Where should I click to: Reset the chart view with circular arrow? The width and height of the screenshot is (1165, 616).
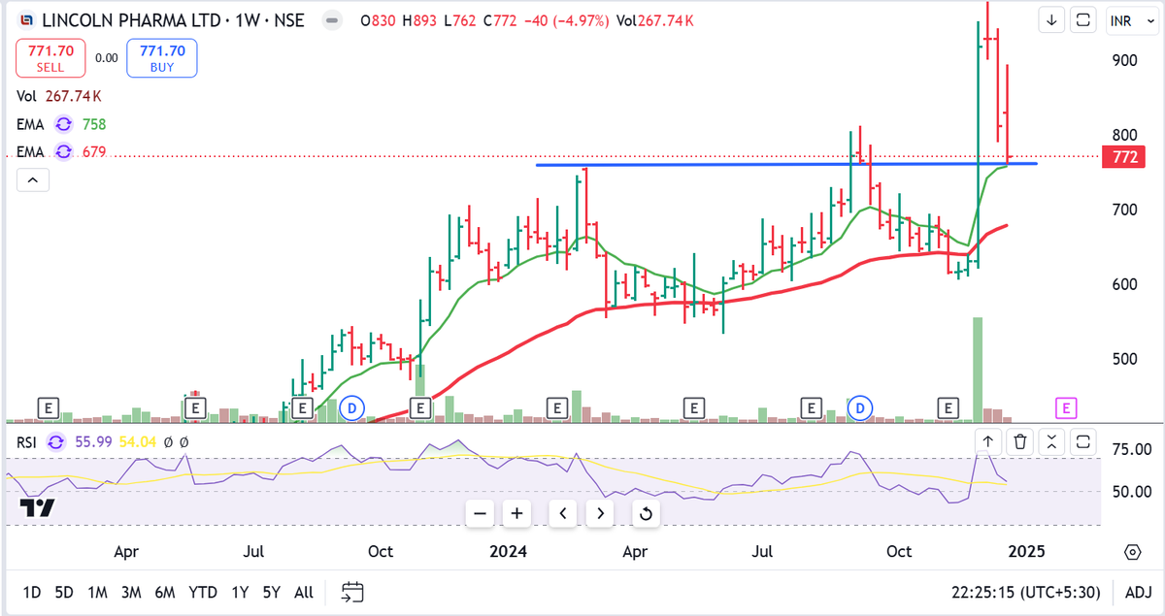click(x=646, y=513)
